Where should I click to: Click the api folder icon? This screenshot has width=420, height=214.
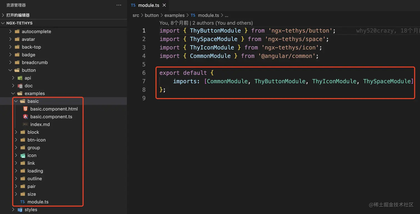coord(20,78)
